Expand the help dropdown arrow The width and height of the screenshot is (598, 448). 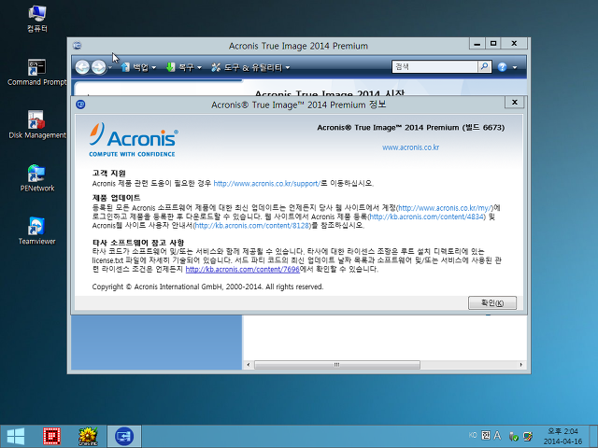(x=515, y=68)
